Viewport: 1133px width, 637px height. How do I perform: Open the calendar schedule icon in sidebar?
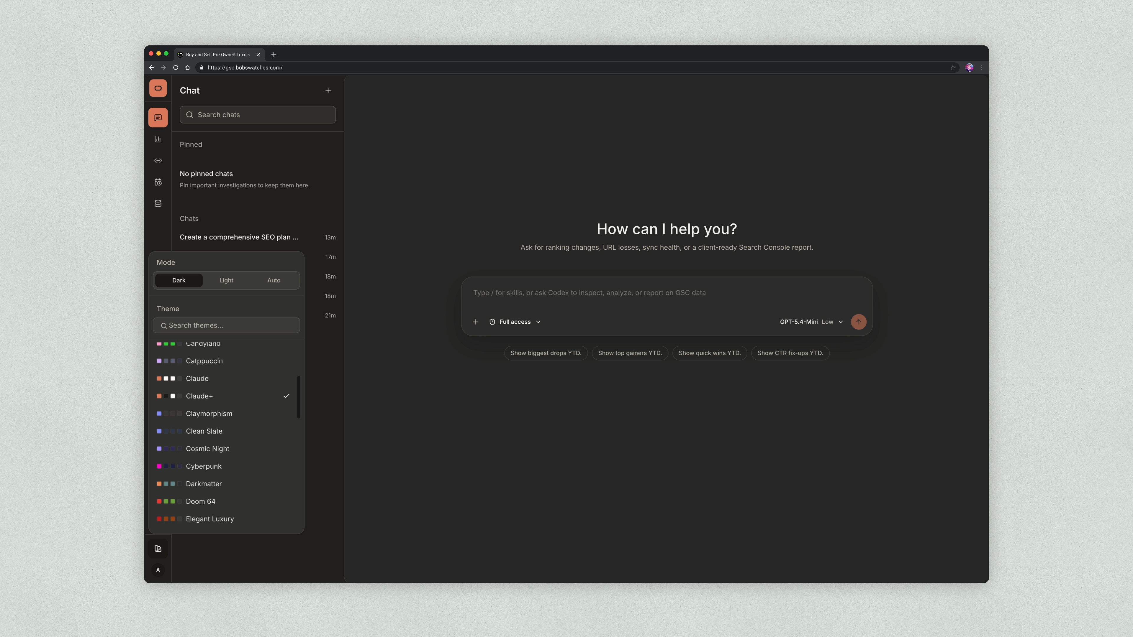[x=158, y=182]
